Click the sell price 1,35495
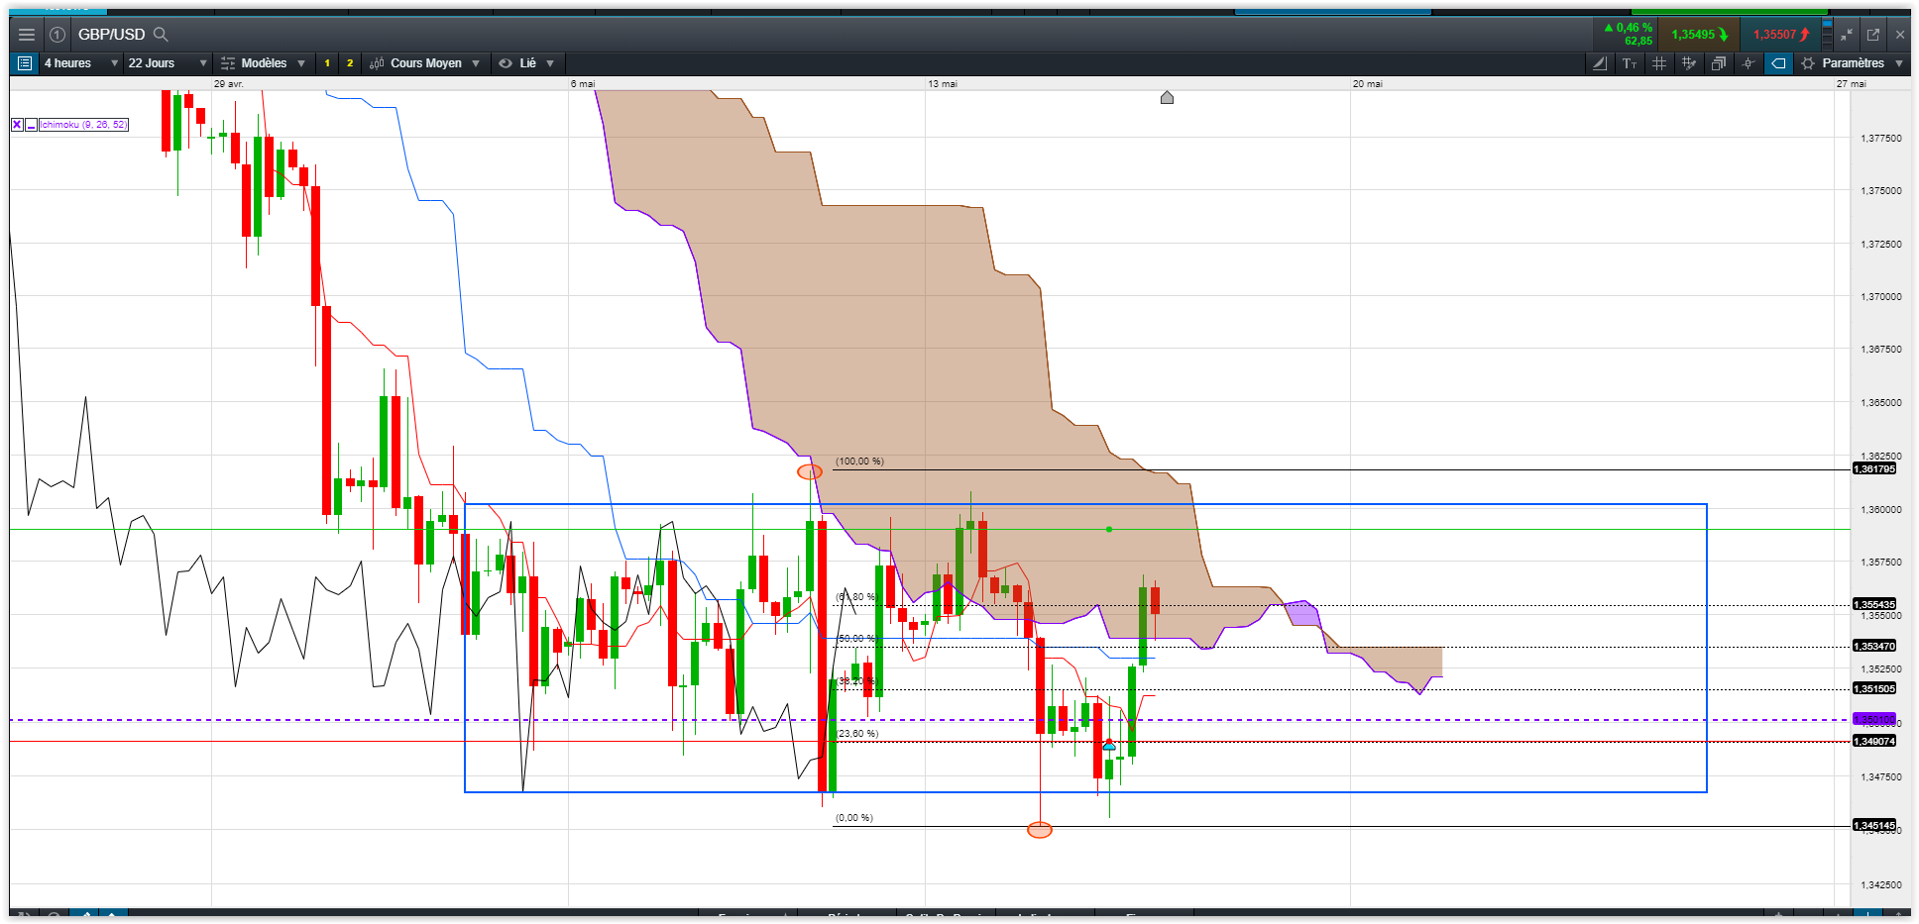1919x924 pixels. point(1700,35)
